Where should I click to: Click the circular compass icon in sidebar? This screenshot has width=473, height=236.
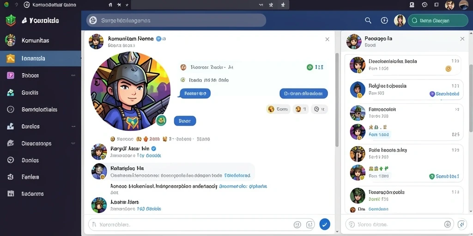11,109
